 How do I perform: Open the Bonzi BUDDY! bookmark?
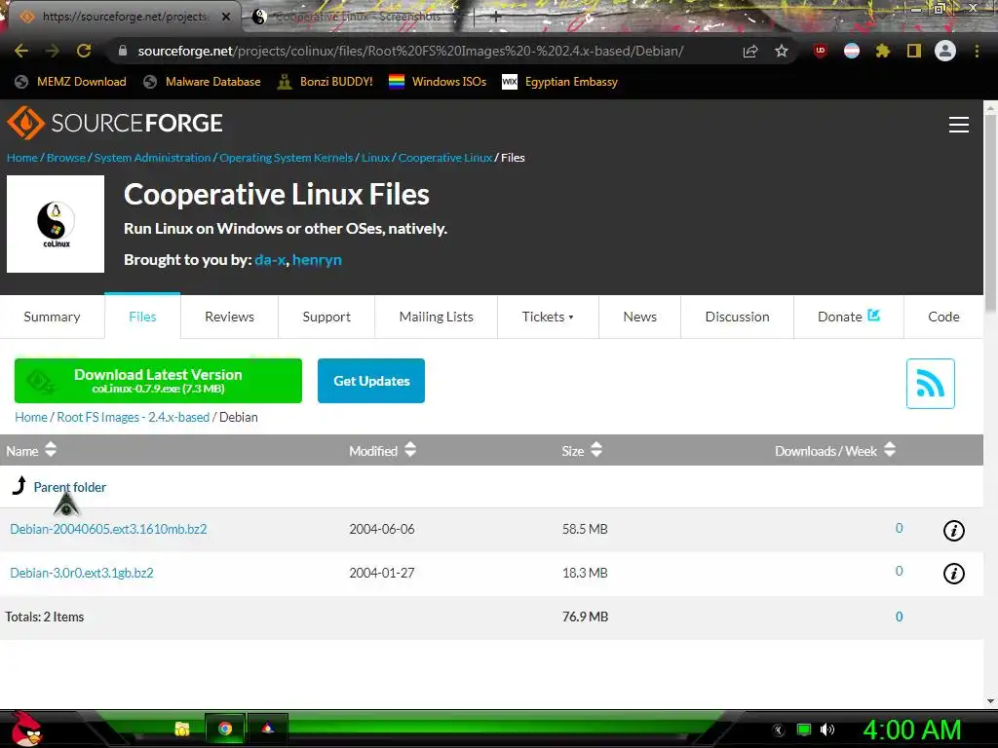click(x=326, y=82)
